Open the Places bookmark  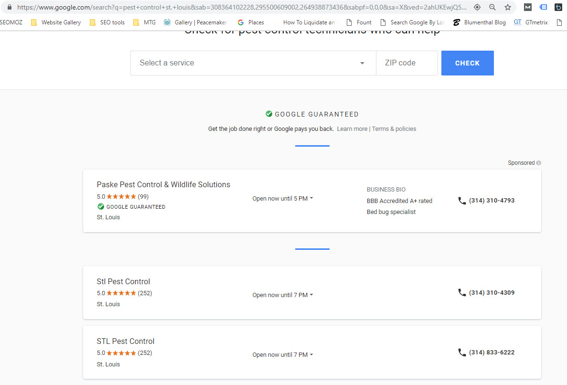[251, 22]
